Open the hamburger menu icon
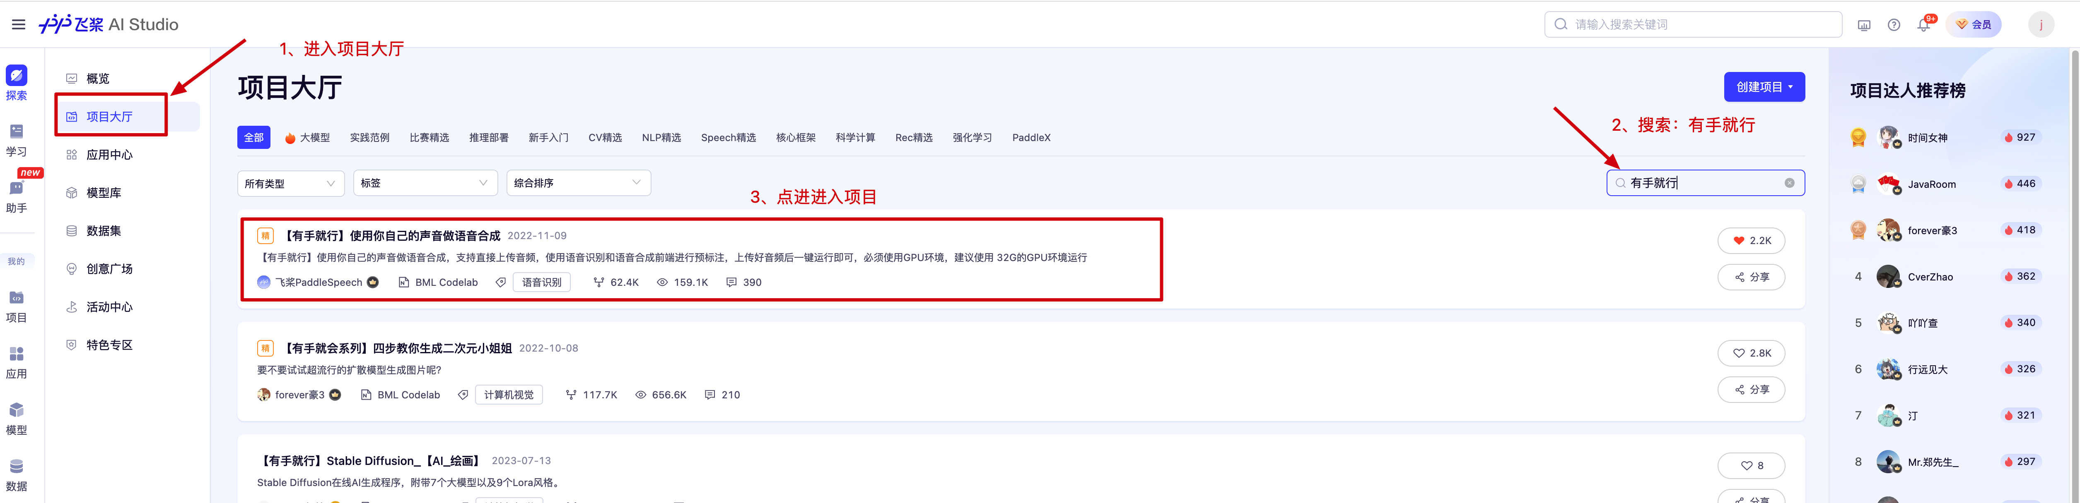2080x503 pixels. [x=19, y=24]
